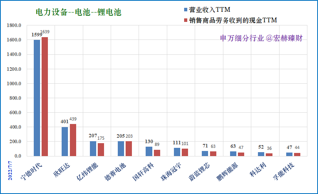Click data label 44
Image resolution: width=318 pixels, height=194 pixels.
click(x=297, y=147)
